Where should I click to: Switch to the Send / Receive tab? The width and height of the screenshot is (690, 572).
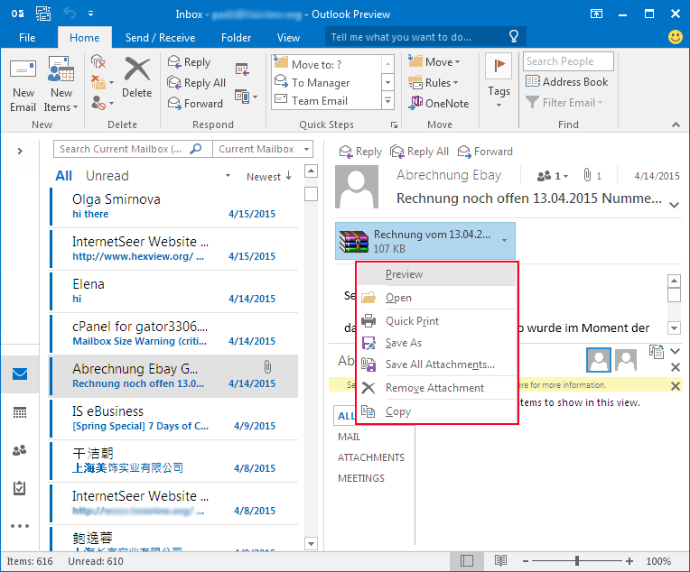(x=160, y=38)
